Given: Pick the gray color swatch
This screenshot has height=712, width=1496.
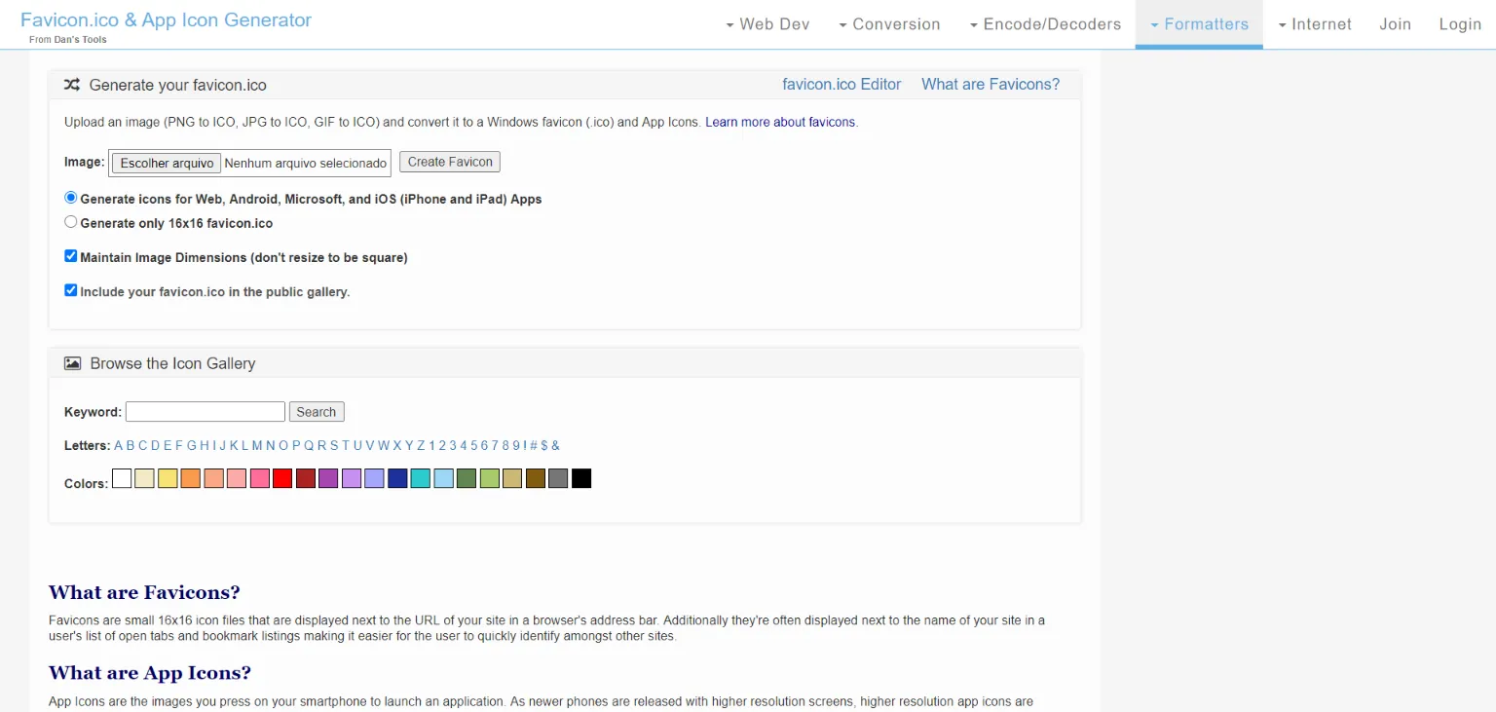Looking at the screenshot, I should coord(558,478).
